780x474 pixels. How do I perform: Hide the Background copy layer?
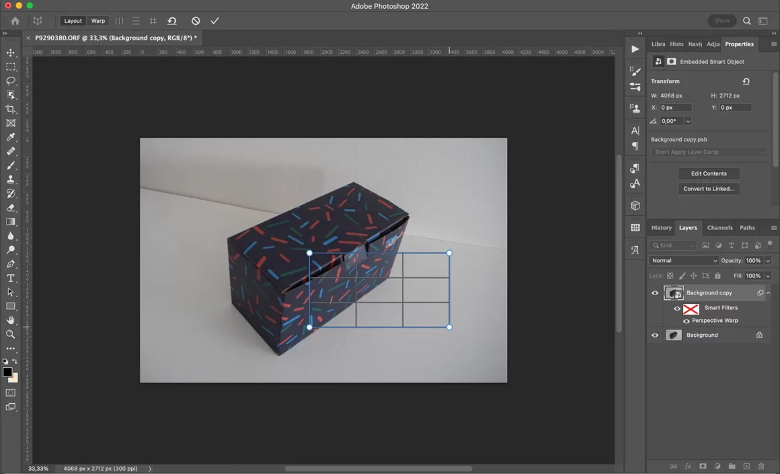(x=655, y=293)
